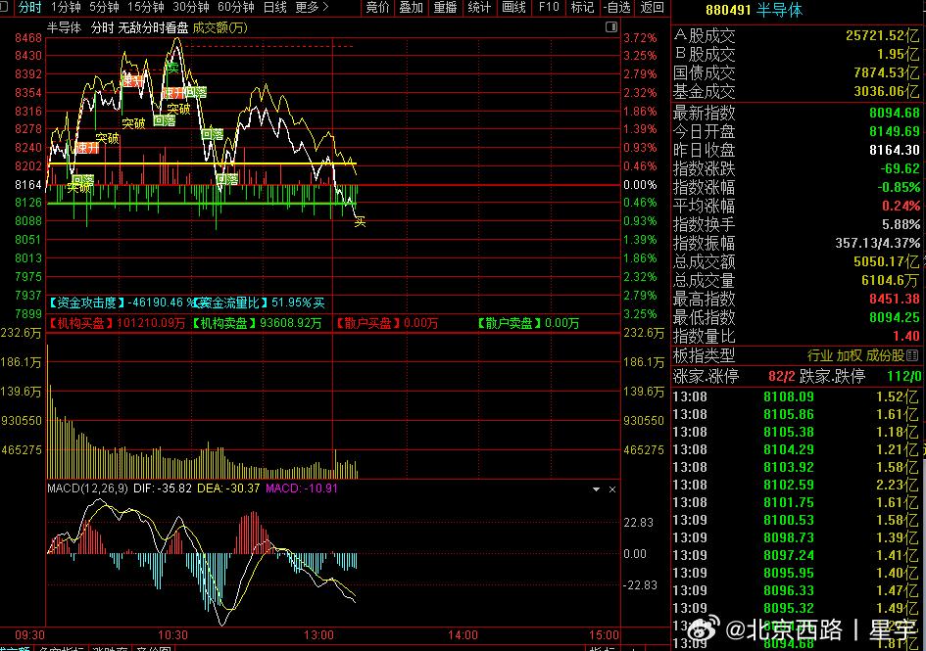
Task: Click the 最新指数 8094.68 row
Action: click(x=797, y=113)
